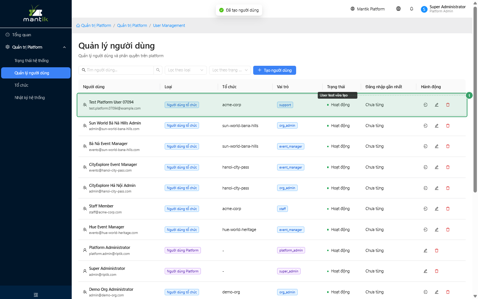Collapse the sidebar menu icon
Image resolution: width=478 pixels, height=299 pixels.
coord(36,295)
